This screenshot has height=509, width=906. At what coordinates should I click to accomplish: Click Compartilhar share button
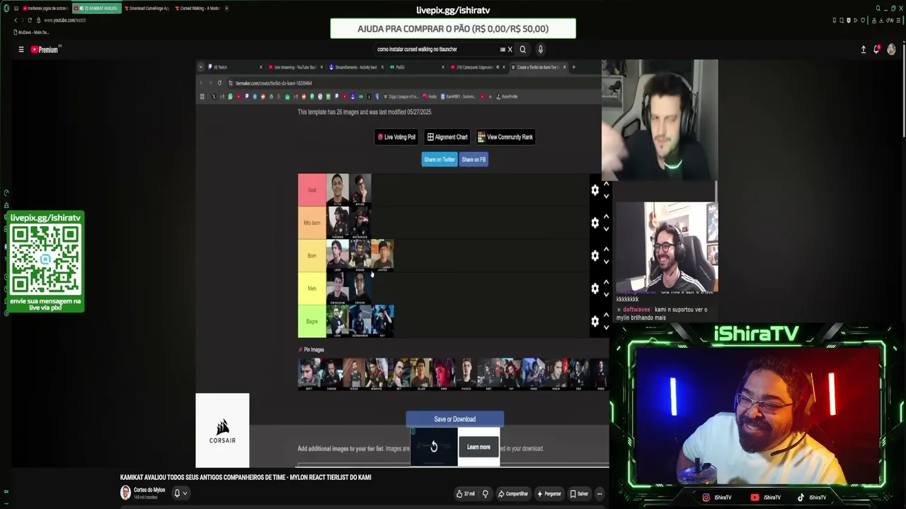click(x=512, y=493)
